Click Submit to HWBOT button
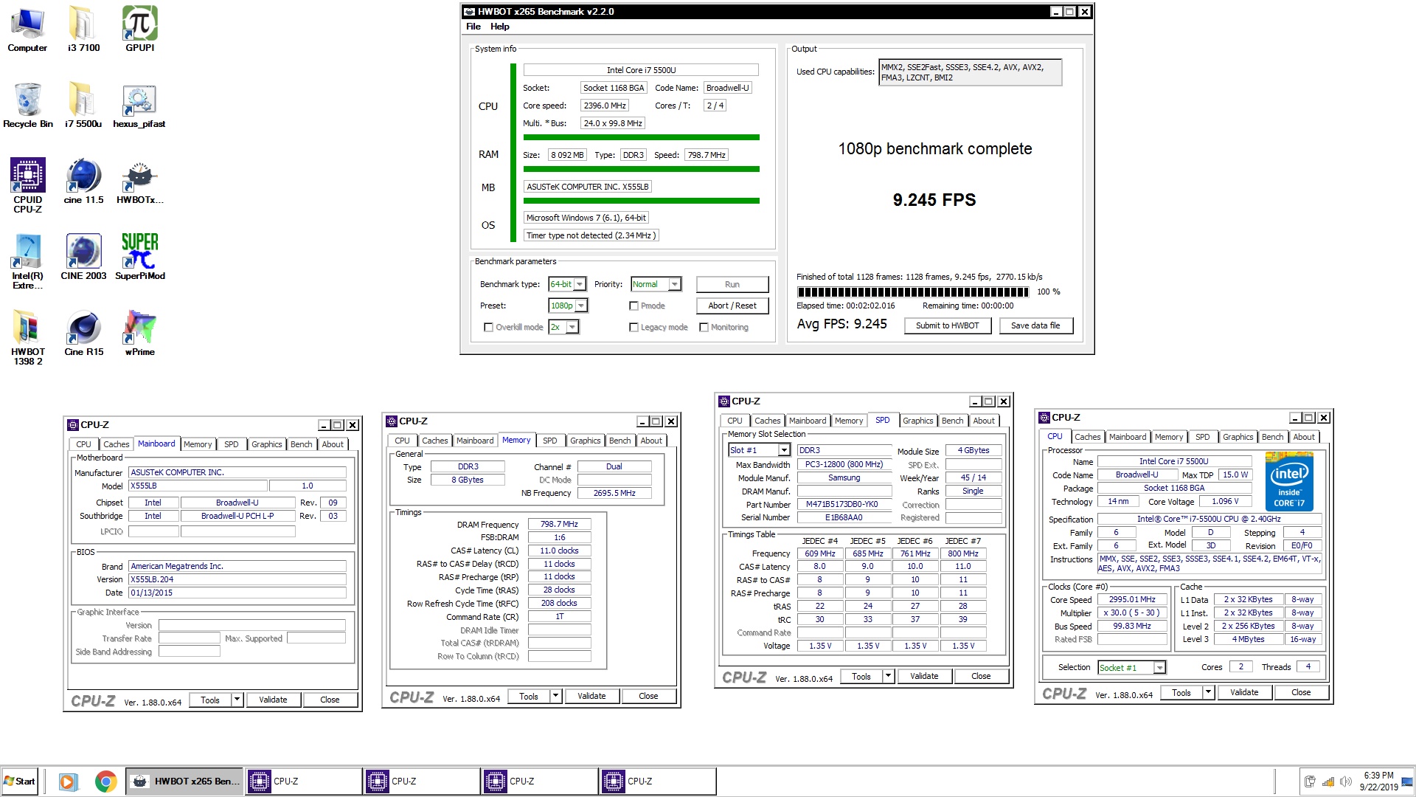The height and width of the screenshot is (797, 1416). 948,325
